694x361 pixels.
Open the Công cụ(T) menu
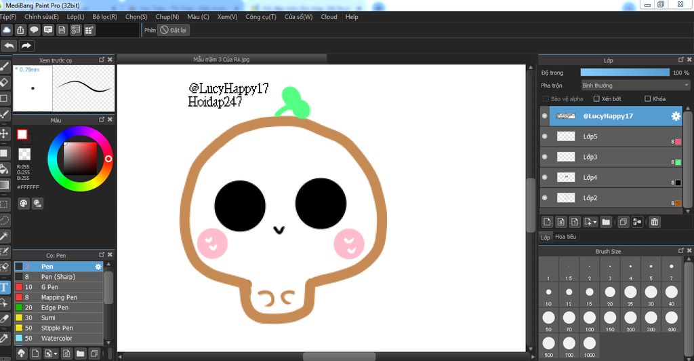261,17
